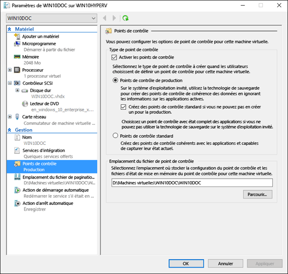The image size is (288, 274).
Task: Click the Nom icon
Action: [17, 137]
